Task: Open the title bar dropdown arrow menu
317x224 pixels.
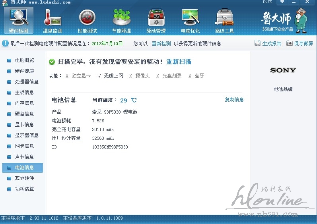Action: 282,2
